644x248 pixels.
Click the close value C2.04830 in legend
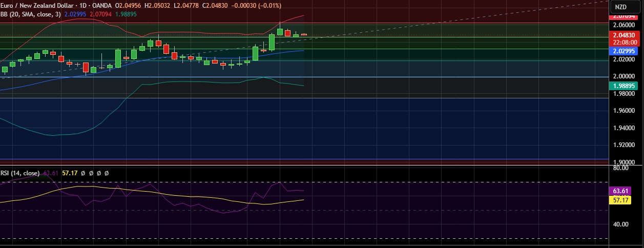tap(216, 6)
